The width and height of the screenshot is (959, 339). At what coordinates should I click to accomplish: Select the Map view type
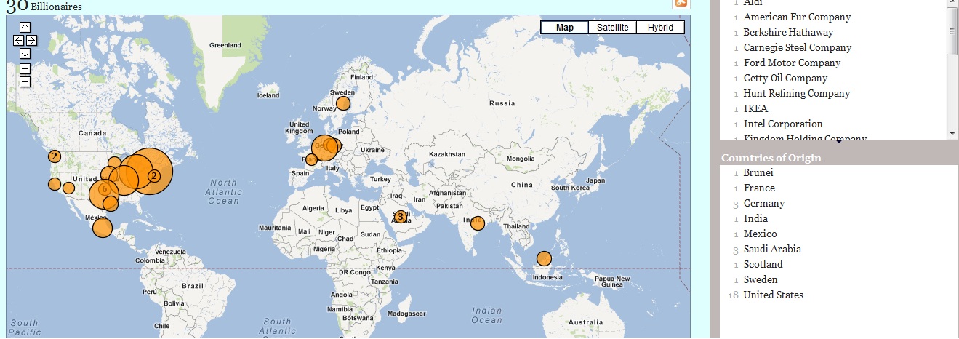(565, 28)
